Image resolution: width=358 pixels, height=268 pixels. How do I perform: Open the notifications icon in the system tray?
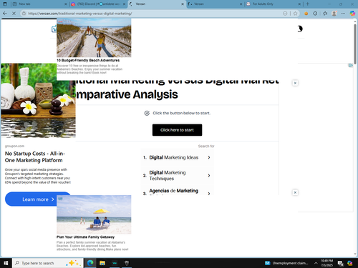pos(341,263)
